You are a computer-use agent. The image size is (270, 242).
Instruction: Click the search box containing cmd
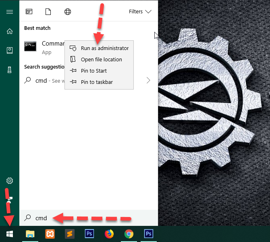89,218
